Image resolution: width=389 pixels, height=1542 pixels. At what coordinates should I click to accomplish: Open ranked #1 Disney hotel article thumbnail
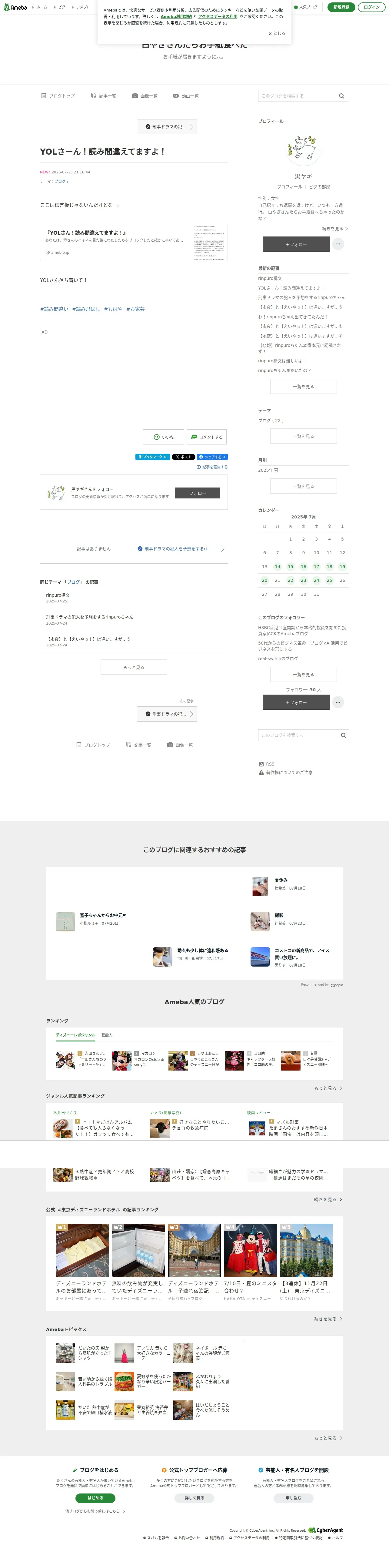[82, 1250]
